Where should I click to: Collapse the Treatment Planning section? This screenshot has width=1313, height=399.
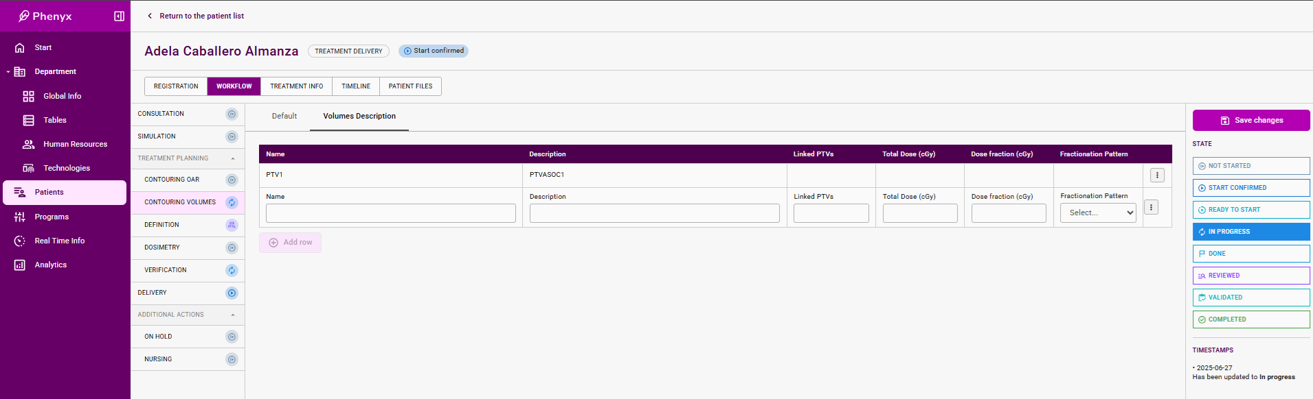233,158
